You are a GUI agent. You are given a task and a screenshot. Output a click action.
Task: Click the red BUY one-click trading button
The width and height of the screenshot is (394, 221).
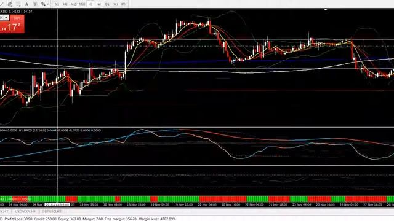pyautogui.click(x=17, y=23)
